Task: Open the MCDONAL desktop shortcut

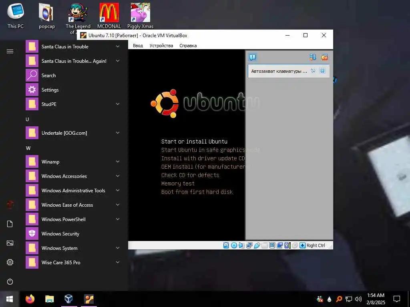Action: tap(109, 16)
